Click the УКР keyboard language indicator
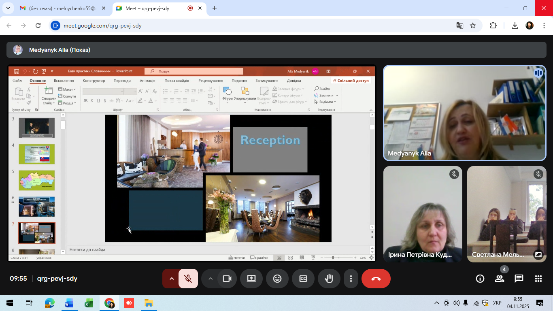The height and width of the screenshot is (311, 553). [x=497, y=303]
